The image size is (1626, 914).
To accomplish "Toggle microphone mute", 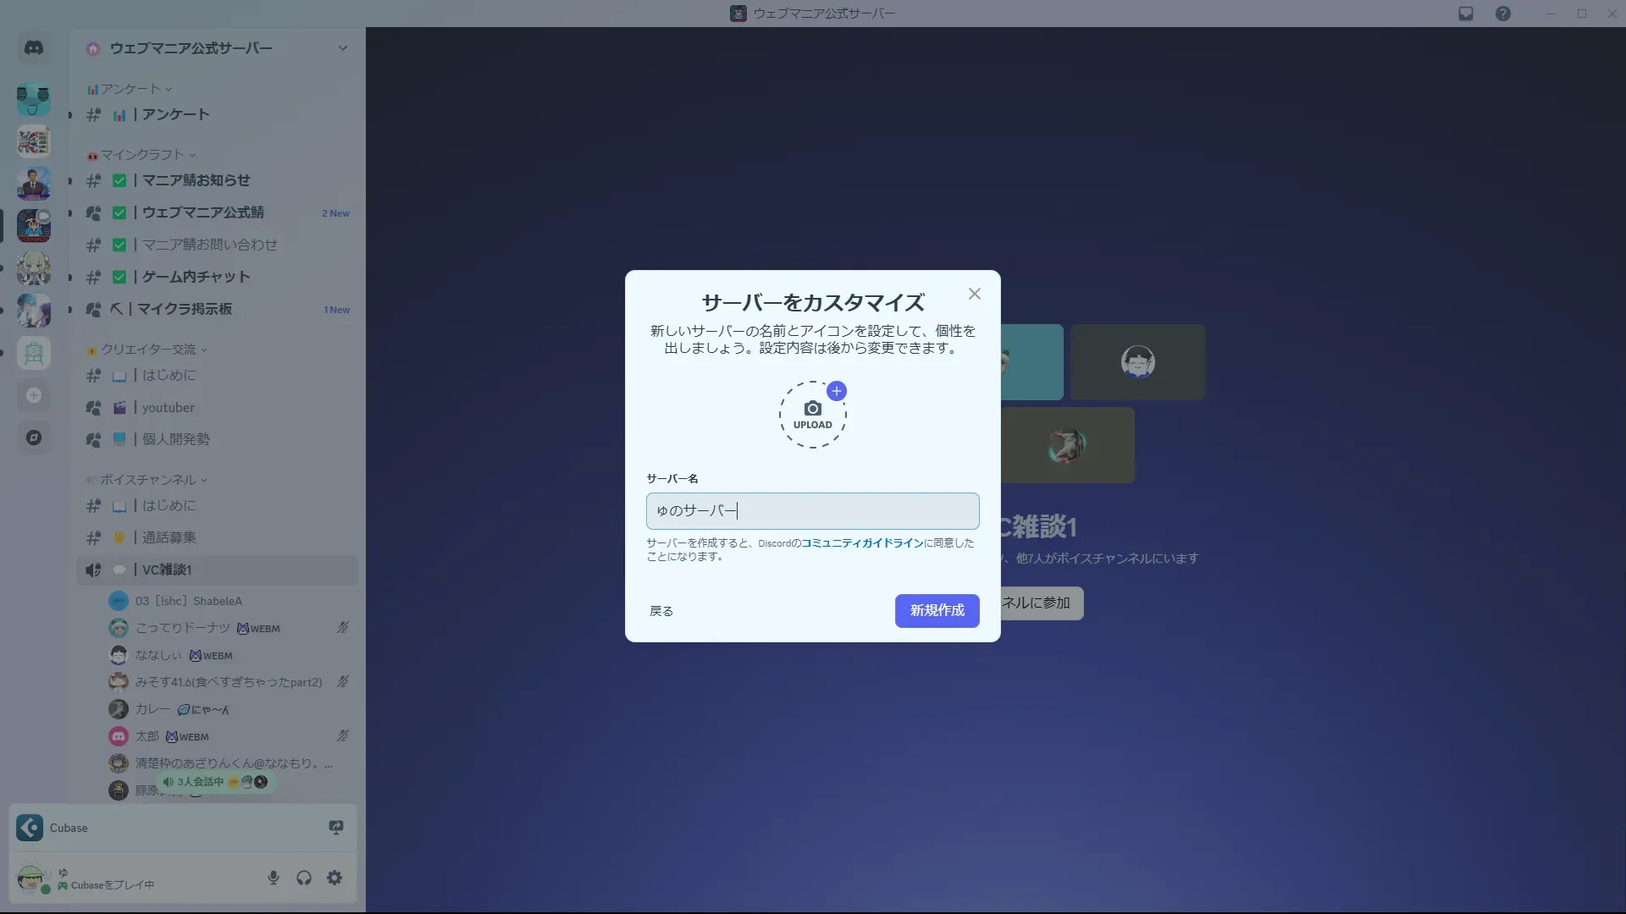I will coord(273,878).
